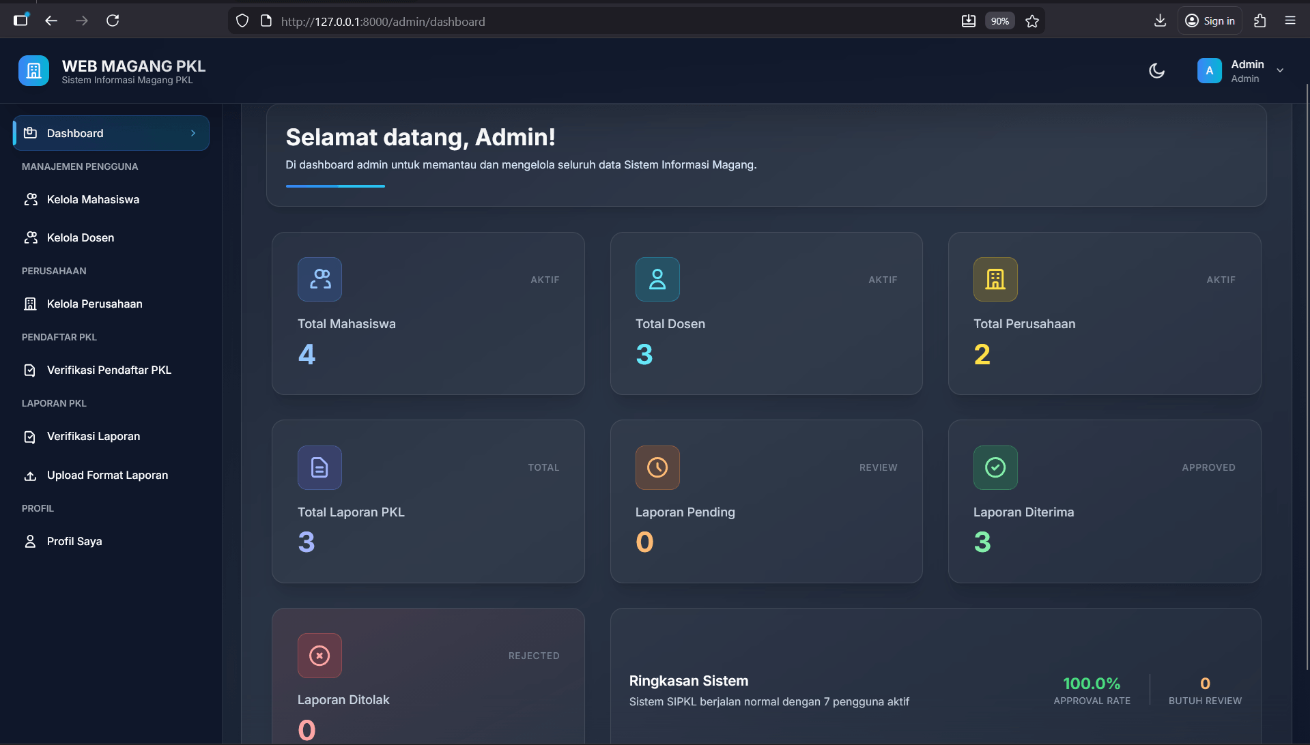Toggle dark mode with the moon icon
The image size is (1310, 745).
coord(1156,71)
